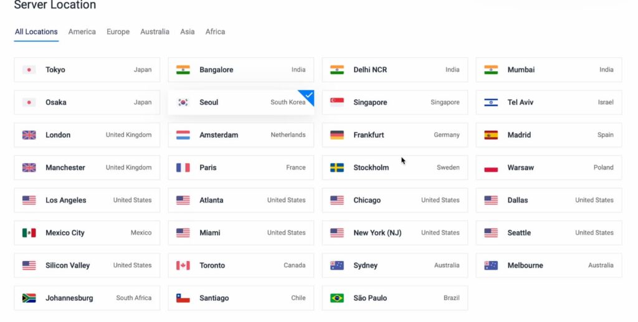Open the Asia locations tab
The image size is (638, 322).
(x=188, y=32)
